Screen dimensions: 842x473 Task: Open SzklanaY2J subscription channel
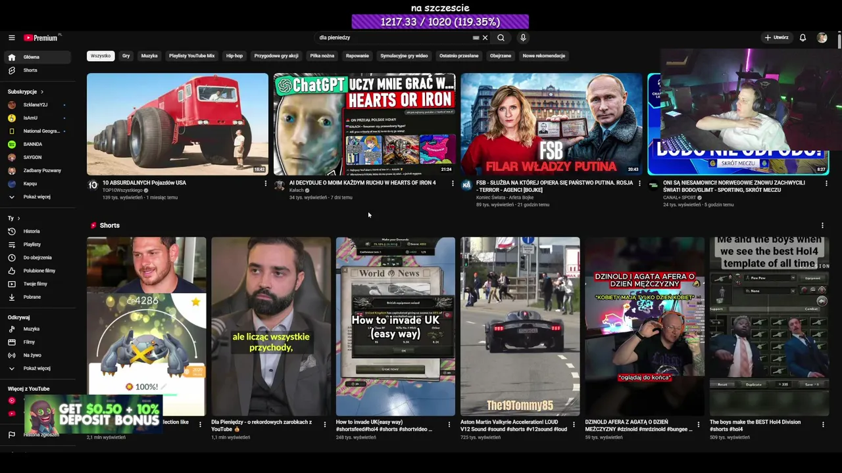tap(37, 105)
